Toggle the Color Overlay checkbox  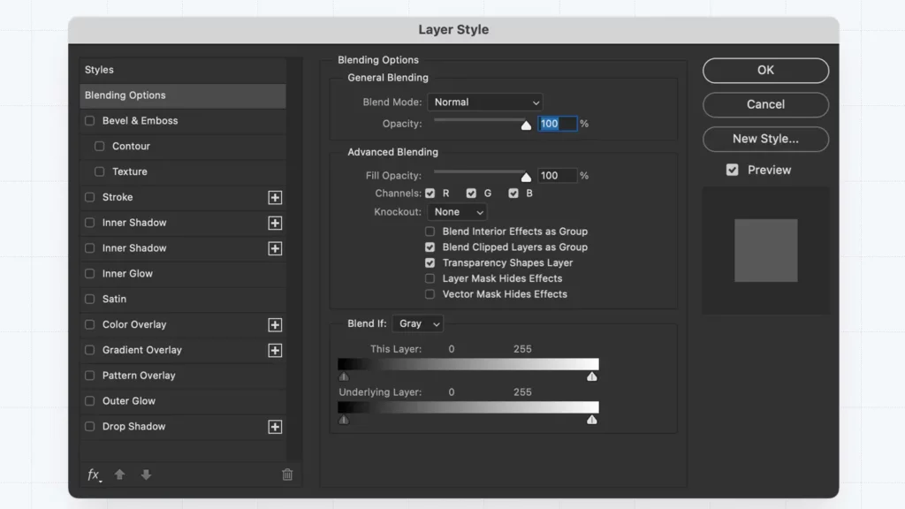(x=89, y=324)
